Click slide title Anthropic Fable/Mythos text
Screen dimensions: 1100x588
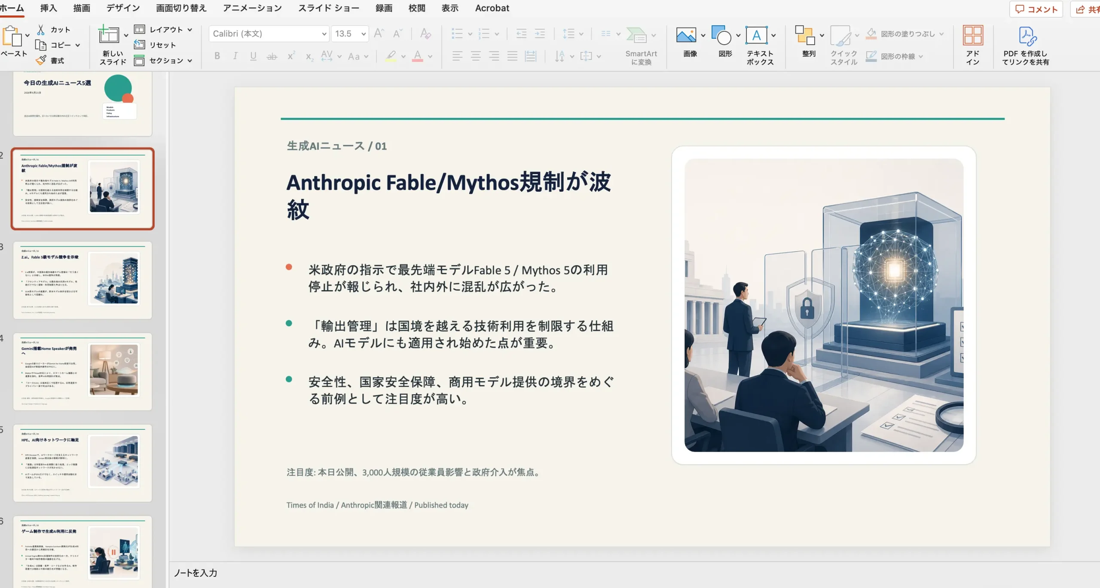448,196
